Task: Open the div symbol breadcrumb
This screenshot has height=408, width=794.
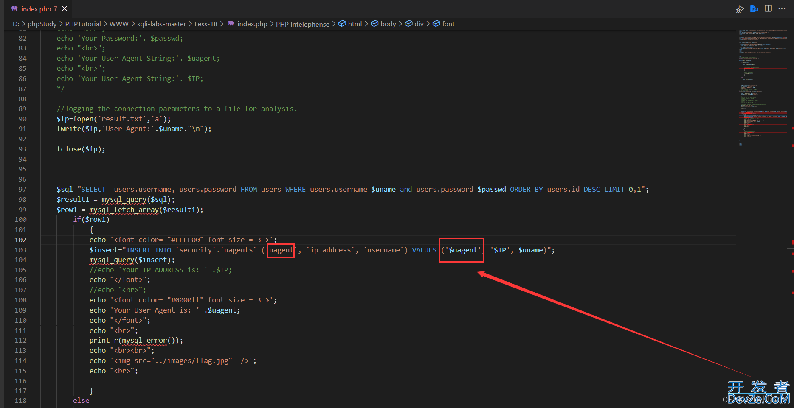Action: click(419, 24)
